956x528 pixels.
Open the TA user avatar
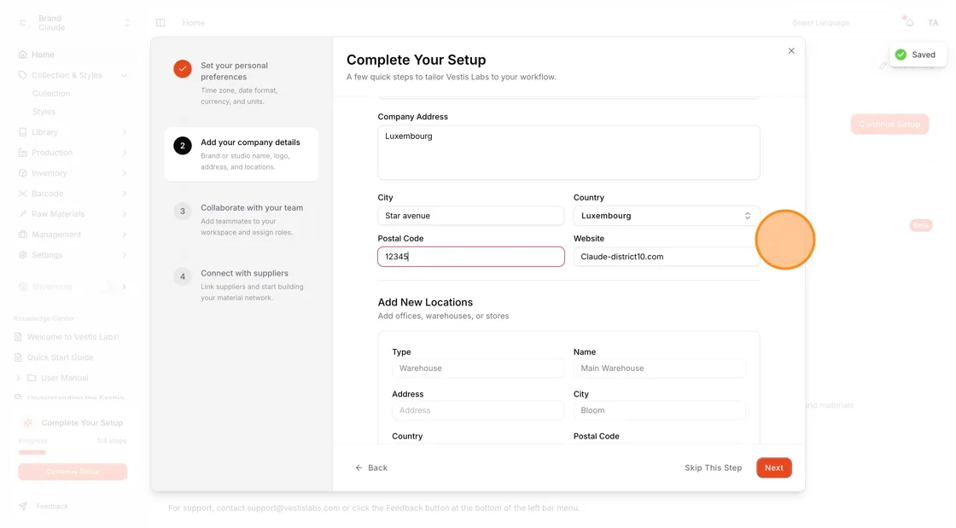point(933,22)
